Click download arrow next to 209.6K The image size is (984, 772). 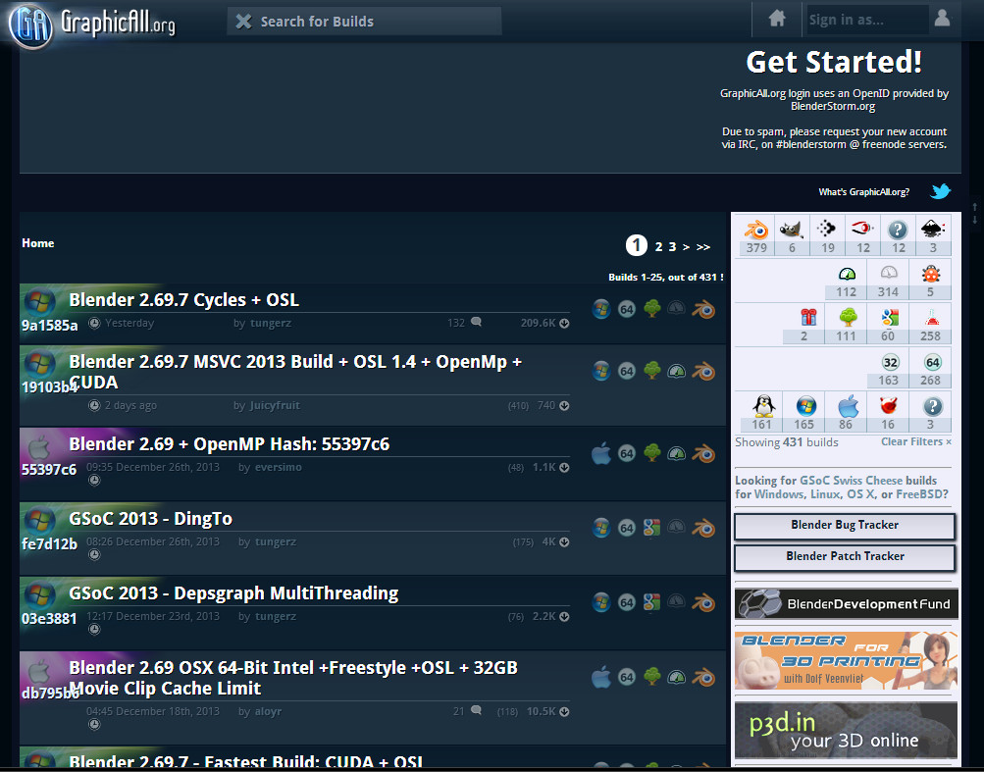(564, 324)
